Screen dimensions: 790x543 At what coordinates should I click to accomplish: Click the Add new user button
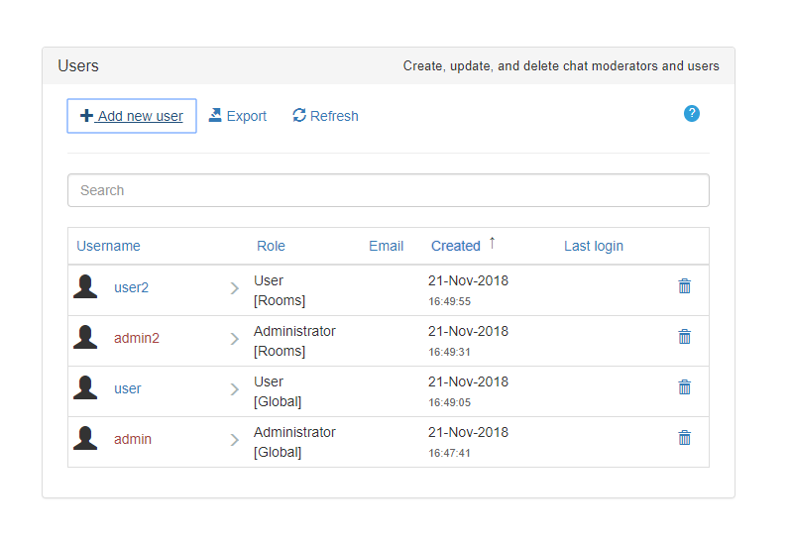132,116
